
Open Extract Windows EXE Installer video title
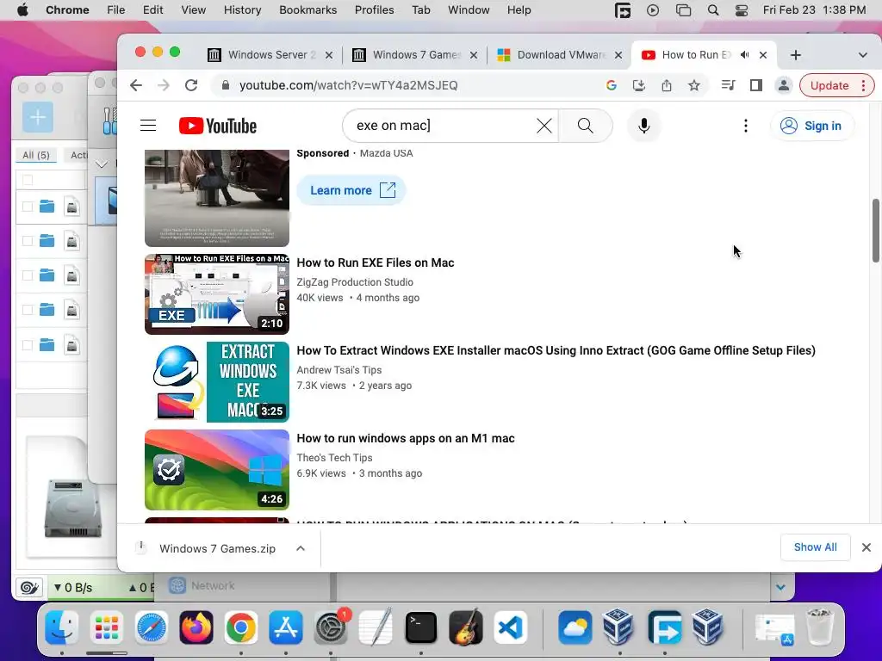click(x=556, y=350)
